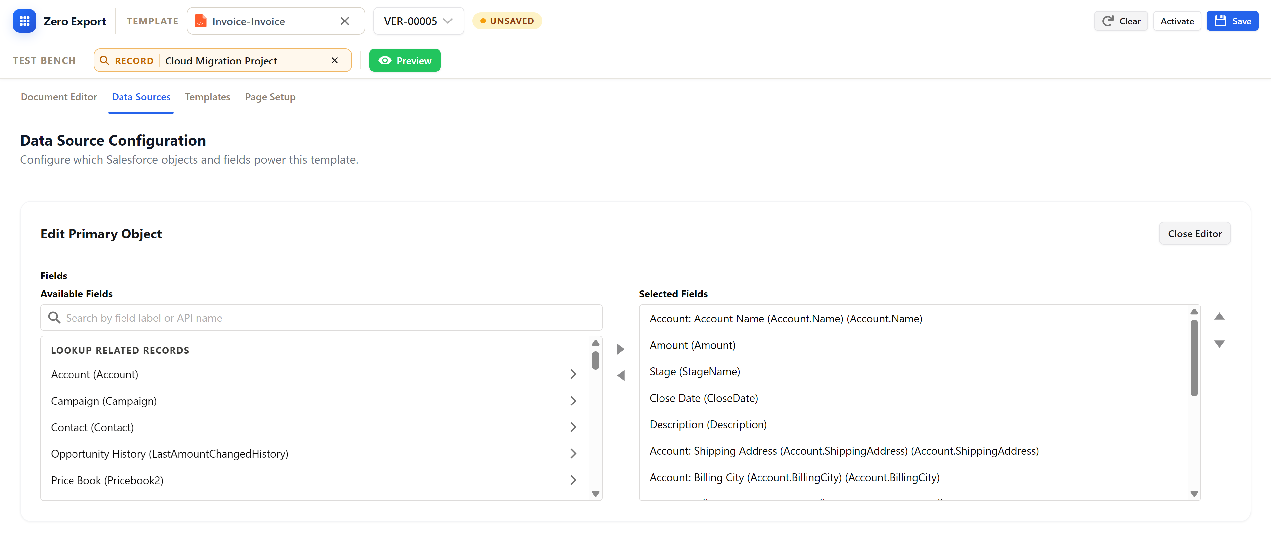Remove field with left arrow
This screenshot has height=553, width=1271.
621,376
